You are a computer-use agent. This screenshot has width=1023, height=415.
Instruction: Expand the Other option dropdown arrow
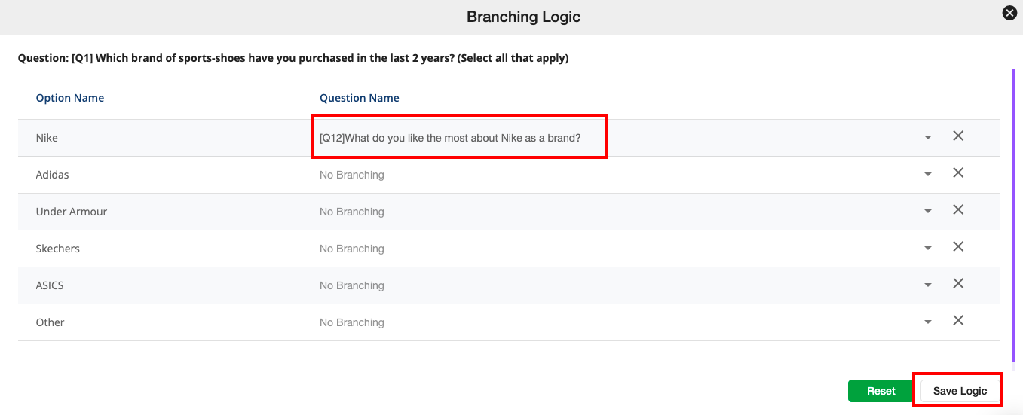pos(928,322)
